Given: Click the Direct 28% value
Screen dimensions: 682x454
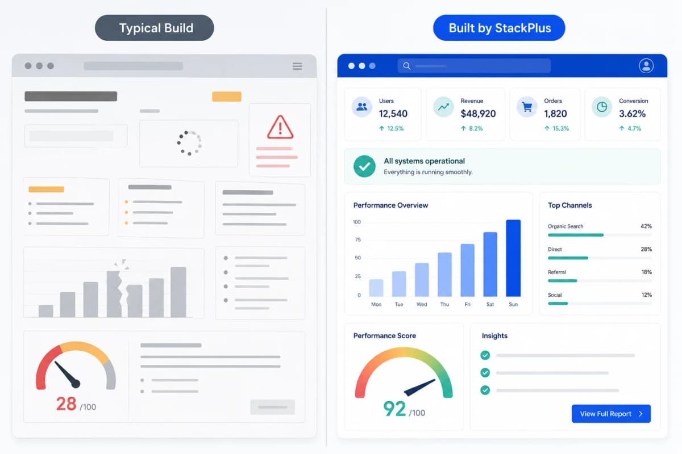Looking at the screenshot, I should [x=646, y=249].
